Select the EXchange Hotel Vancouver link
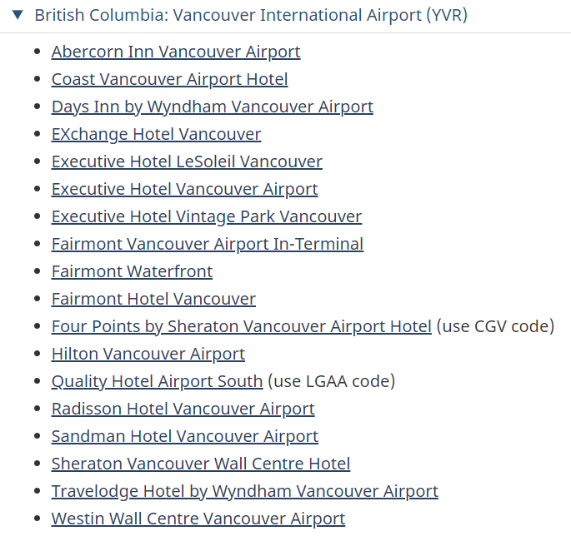Image resolution: width=571 pixels, height=541 pixels. pyautogui.click(x=156, y=134)
